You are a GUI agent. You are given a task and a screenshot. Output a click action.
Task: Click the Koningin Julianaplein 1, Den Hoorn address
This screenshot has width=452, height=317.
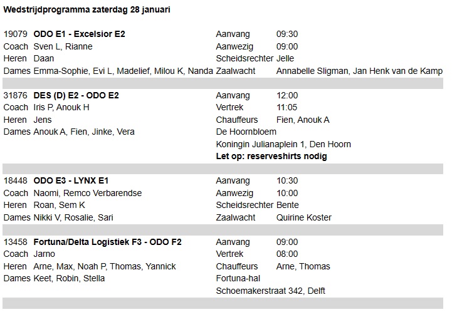pyautogui.click(x=283, y=144)
